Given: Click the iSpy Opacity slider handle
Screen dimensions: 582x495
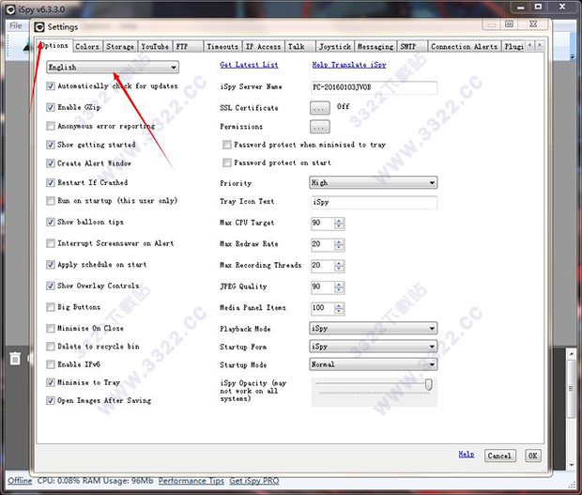Looking at the screenshot, I should click(428, 384).
